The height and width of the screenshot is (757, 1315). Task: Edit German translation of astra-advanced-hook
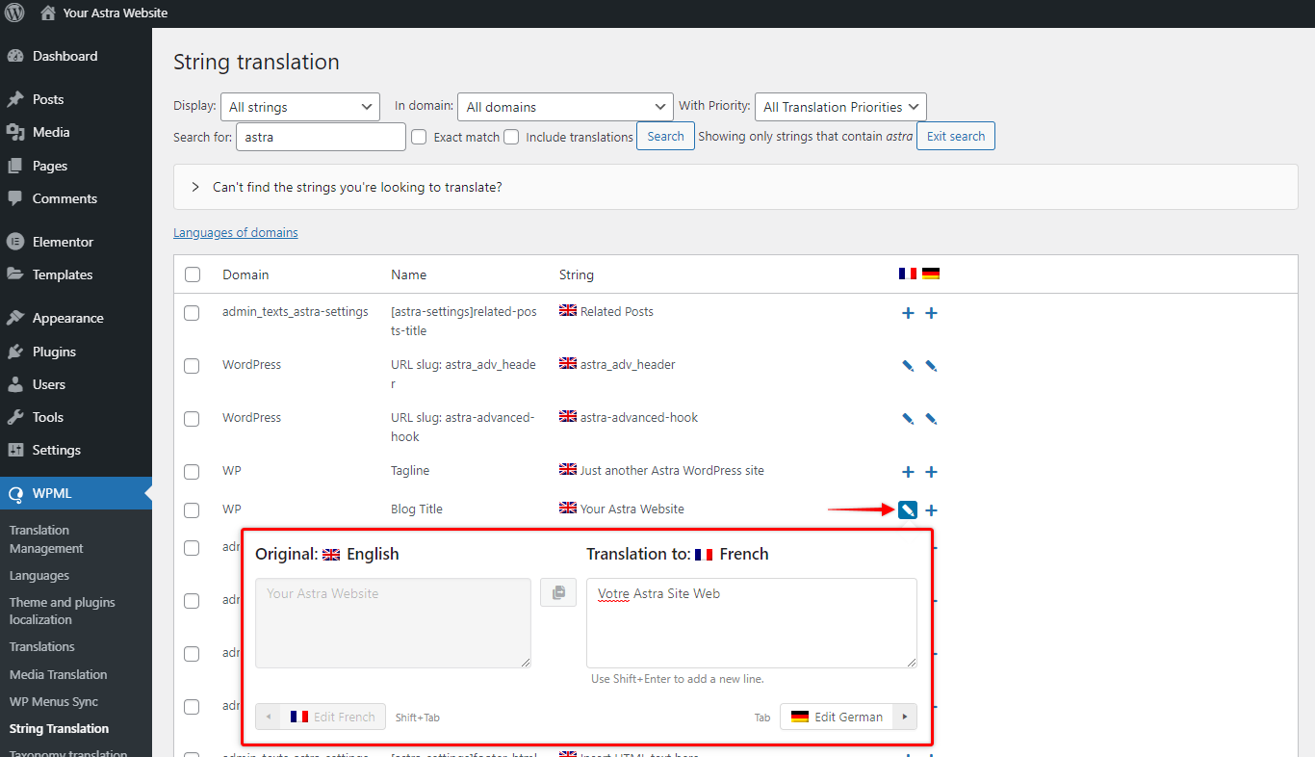tap(931, 419)
